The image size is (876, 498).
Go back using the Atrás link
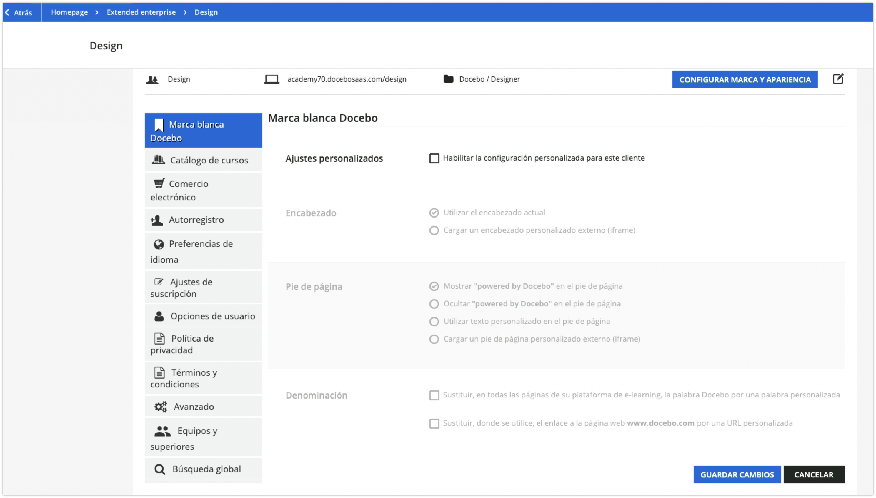tap(19, 12)
